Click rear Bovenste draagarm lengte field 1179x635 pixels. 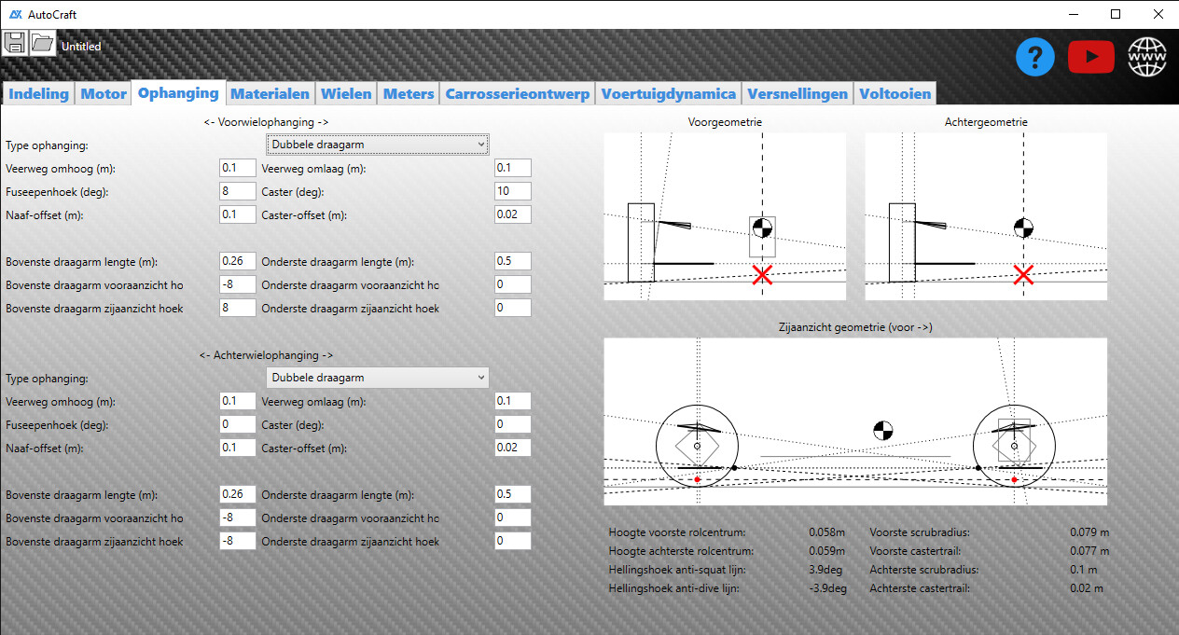click(237, 494)
